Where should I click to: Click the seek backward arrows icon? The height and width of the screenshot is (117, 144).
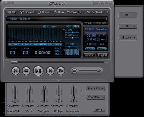[x=7, y=63]
